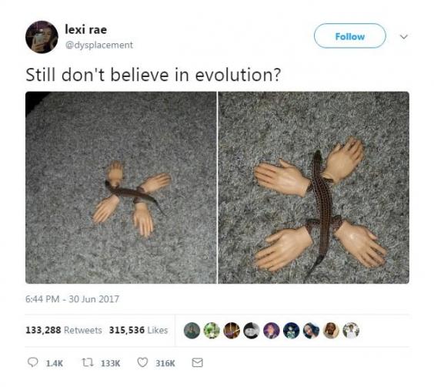
Task: Click the black-and-white liker avatar
Action: 252,331
